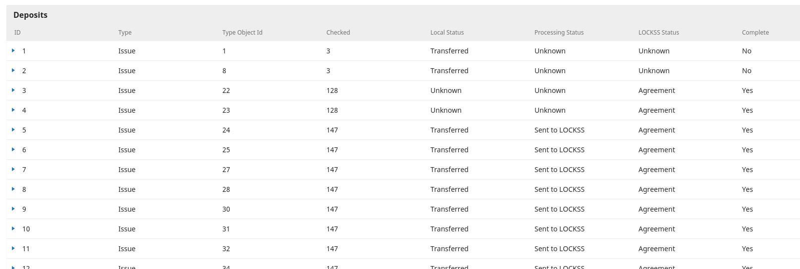
Task: Expand the row for deposit ID 8
Action: (x=13, y=189)
